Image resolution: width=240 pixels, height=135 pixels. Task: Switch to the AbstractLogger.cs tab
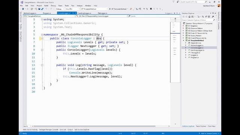pos(30,13)
